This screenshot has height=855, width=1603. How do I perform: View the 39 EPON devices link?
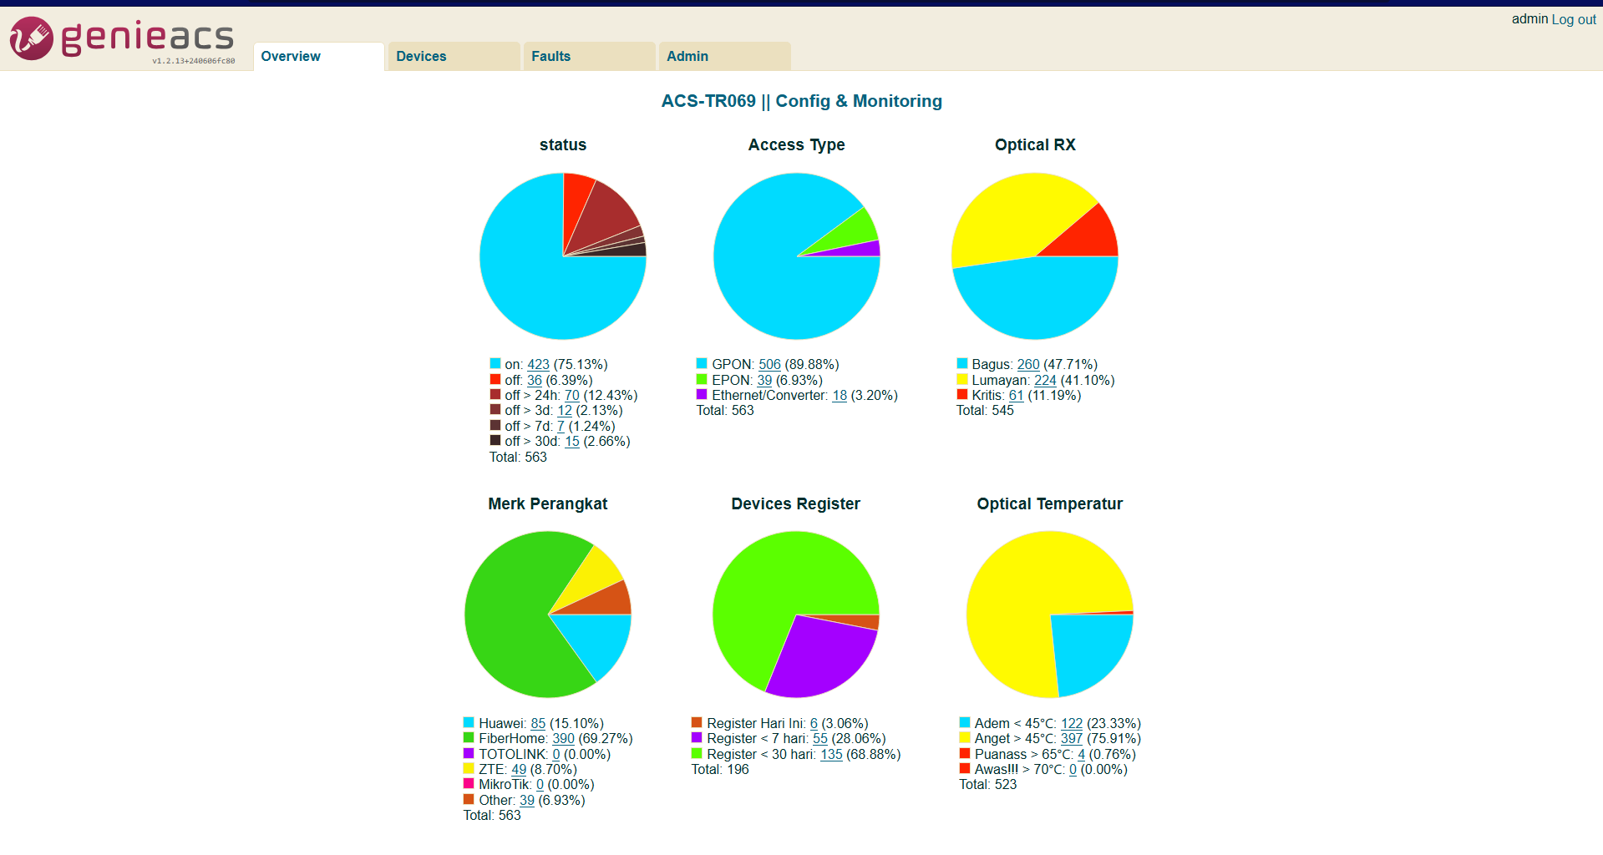764,381
